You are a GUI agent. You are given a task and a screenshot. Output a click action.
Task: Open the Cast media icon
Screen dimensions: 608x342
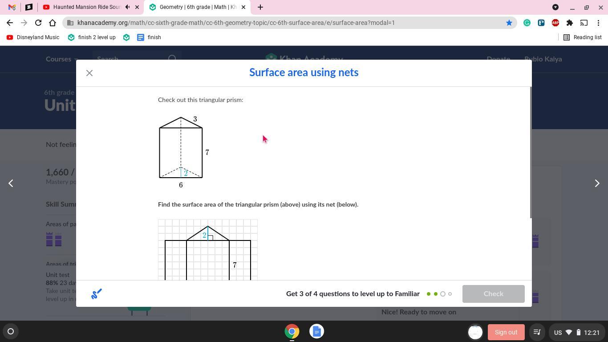click(584, 23)
